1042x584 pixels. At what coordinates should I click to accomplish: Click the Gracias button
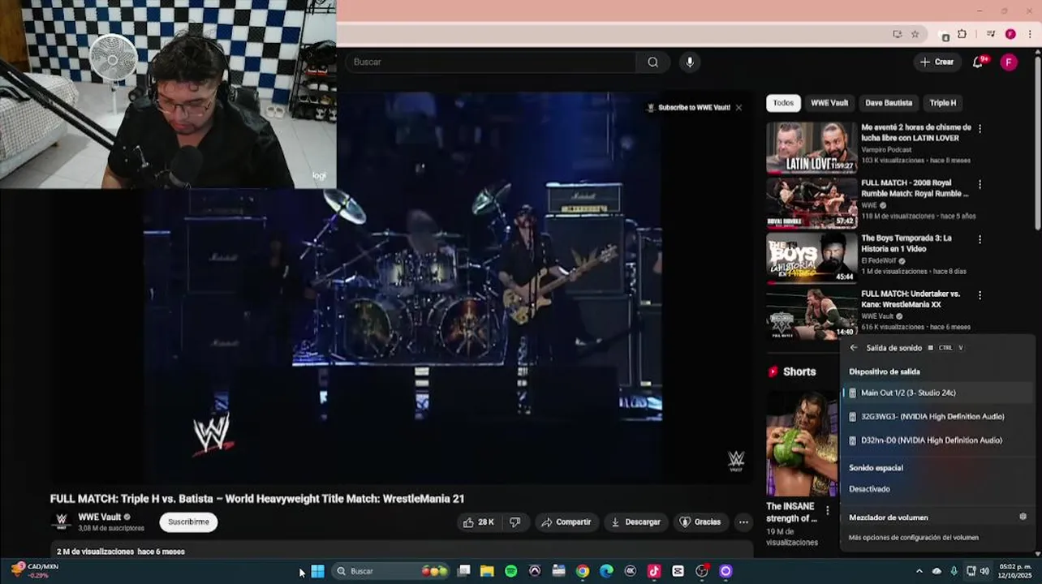(700, 522)
